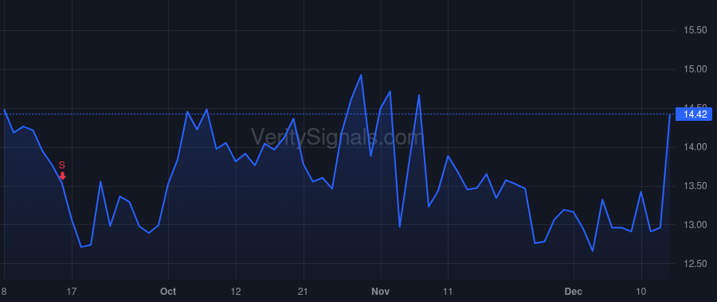The image size is (717, 302).
Task: Click the red S sell signal marker
Action: coord(62,170)
